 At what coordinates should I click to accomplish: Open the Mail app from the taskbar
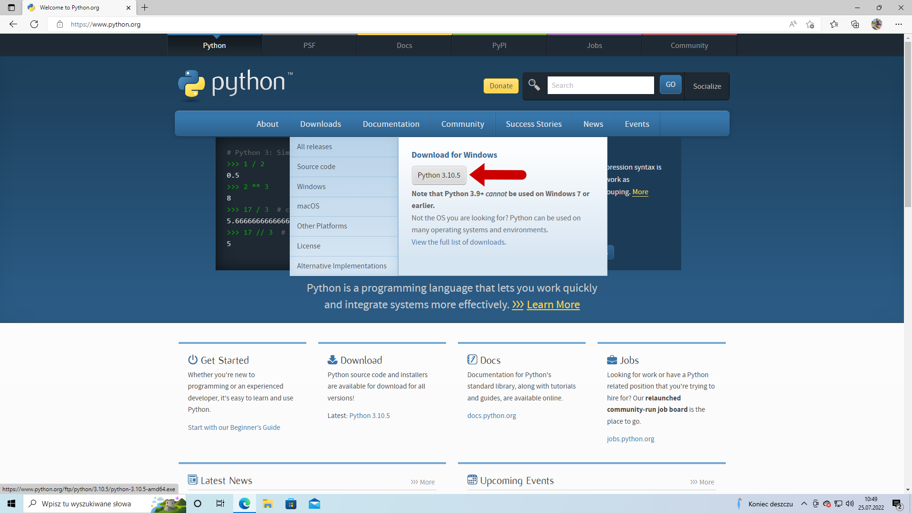coord(315,503)
